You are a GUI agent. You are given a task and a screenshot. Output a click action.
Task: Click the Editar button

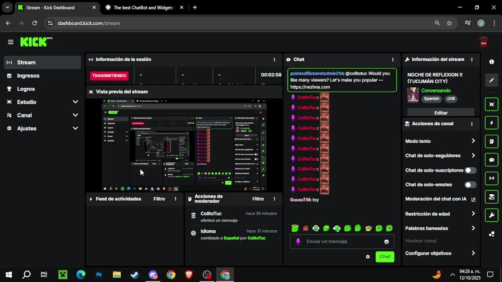click(441, 113)
